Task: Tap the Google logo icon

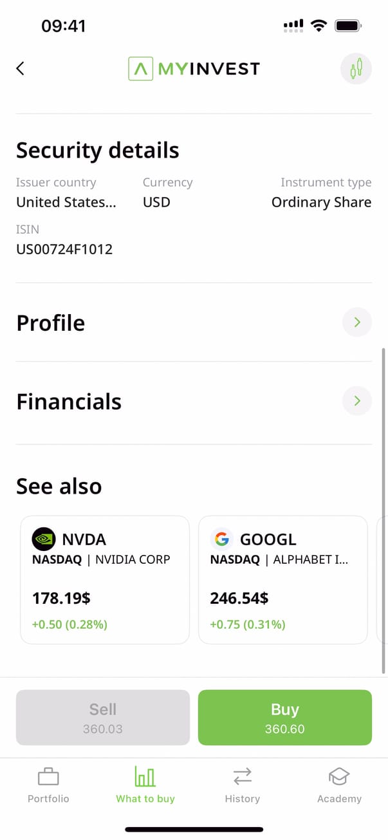Action: 221,539
